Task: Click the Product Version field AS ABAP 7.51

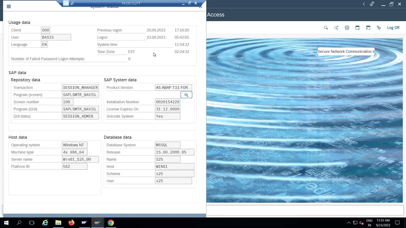Action: click(x=174, y=88)
